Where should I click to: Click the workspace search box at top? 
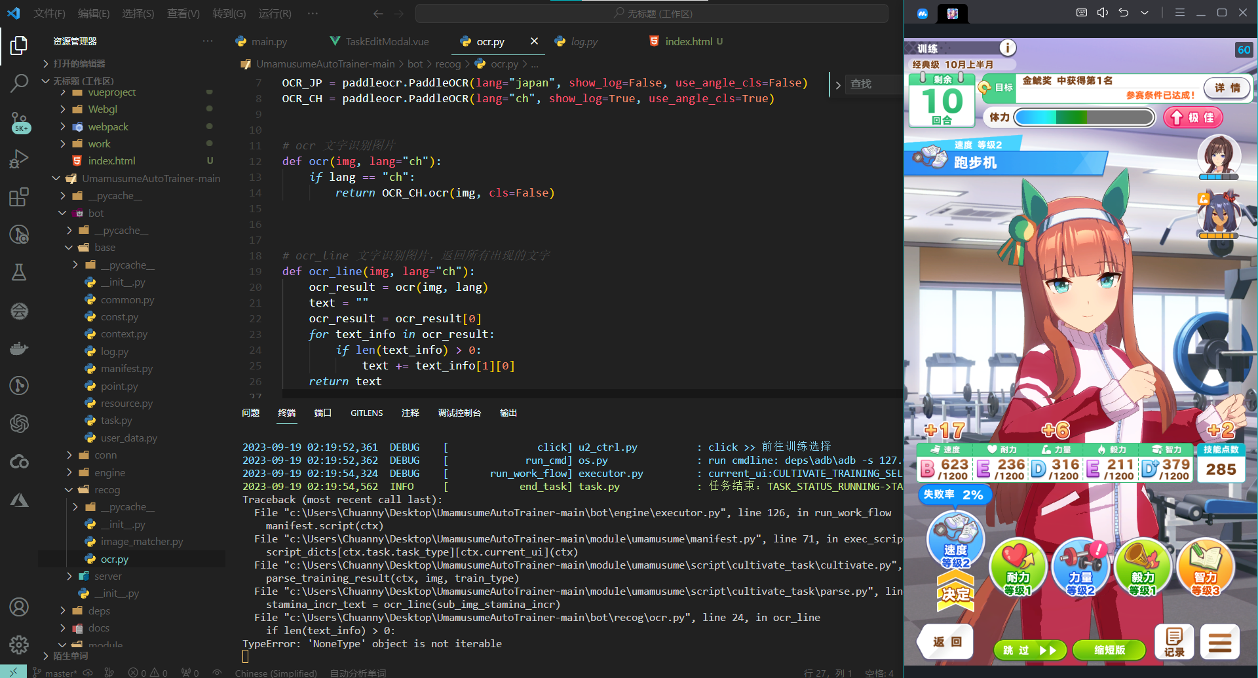pos(652,12)
